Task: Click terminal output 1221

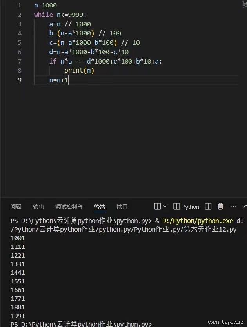Action: tap(18, 256)
